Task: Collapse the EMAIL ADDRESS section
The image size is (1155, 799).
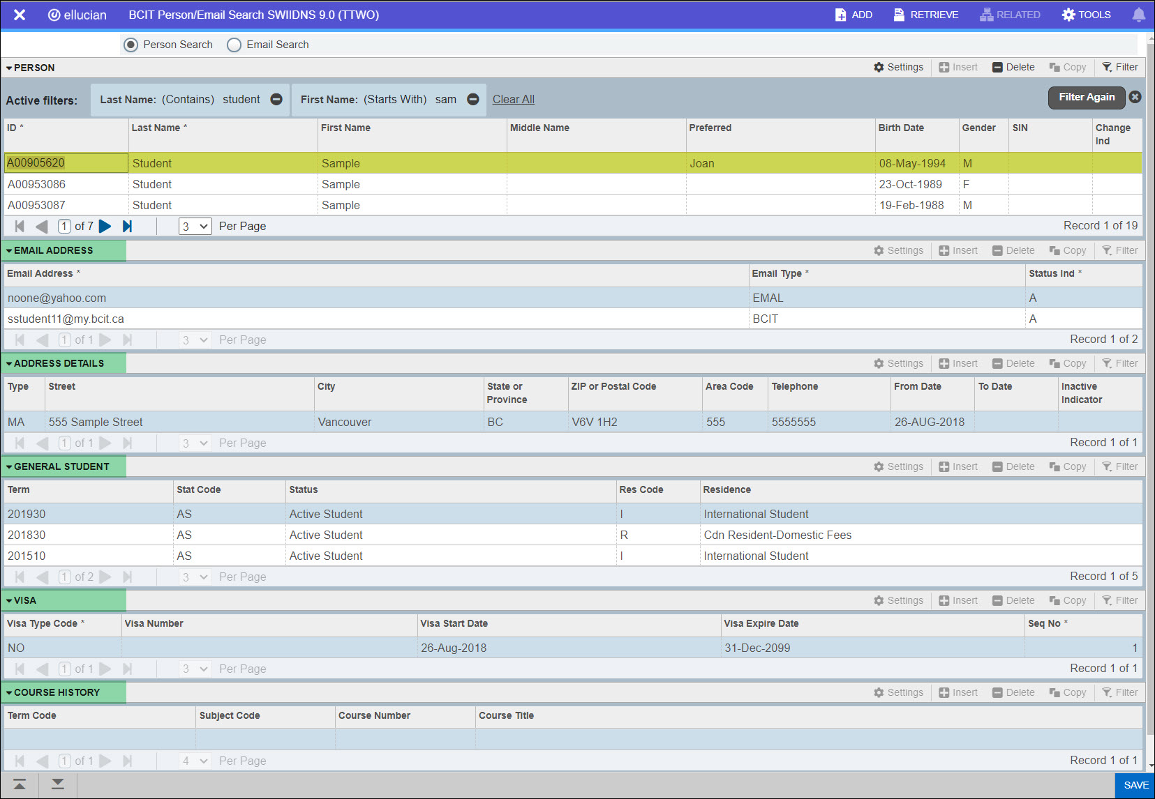Action: click(9, 250)
